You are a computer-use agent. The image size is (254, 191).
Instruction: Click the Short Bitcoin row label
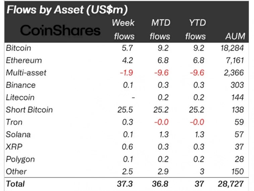pos(29,110)
